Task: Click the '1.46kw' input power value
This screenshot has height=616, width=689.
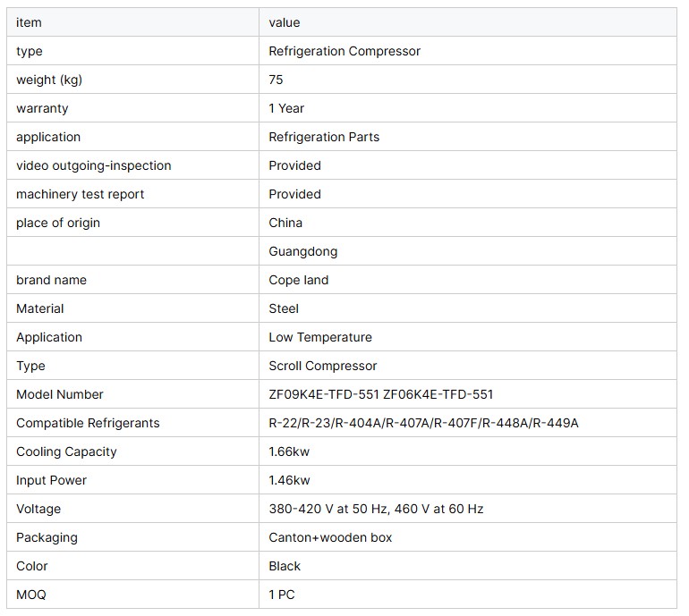Action: pyautogui.click(x=289, y=480)
